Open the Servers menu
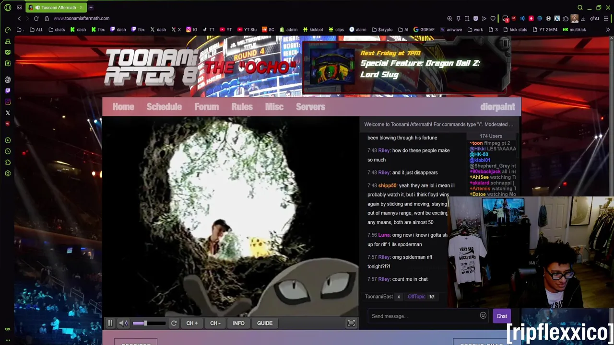Screen dimensions: 614x345 tap(310, 107)
